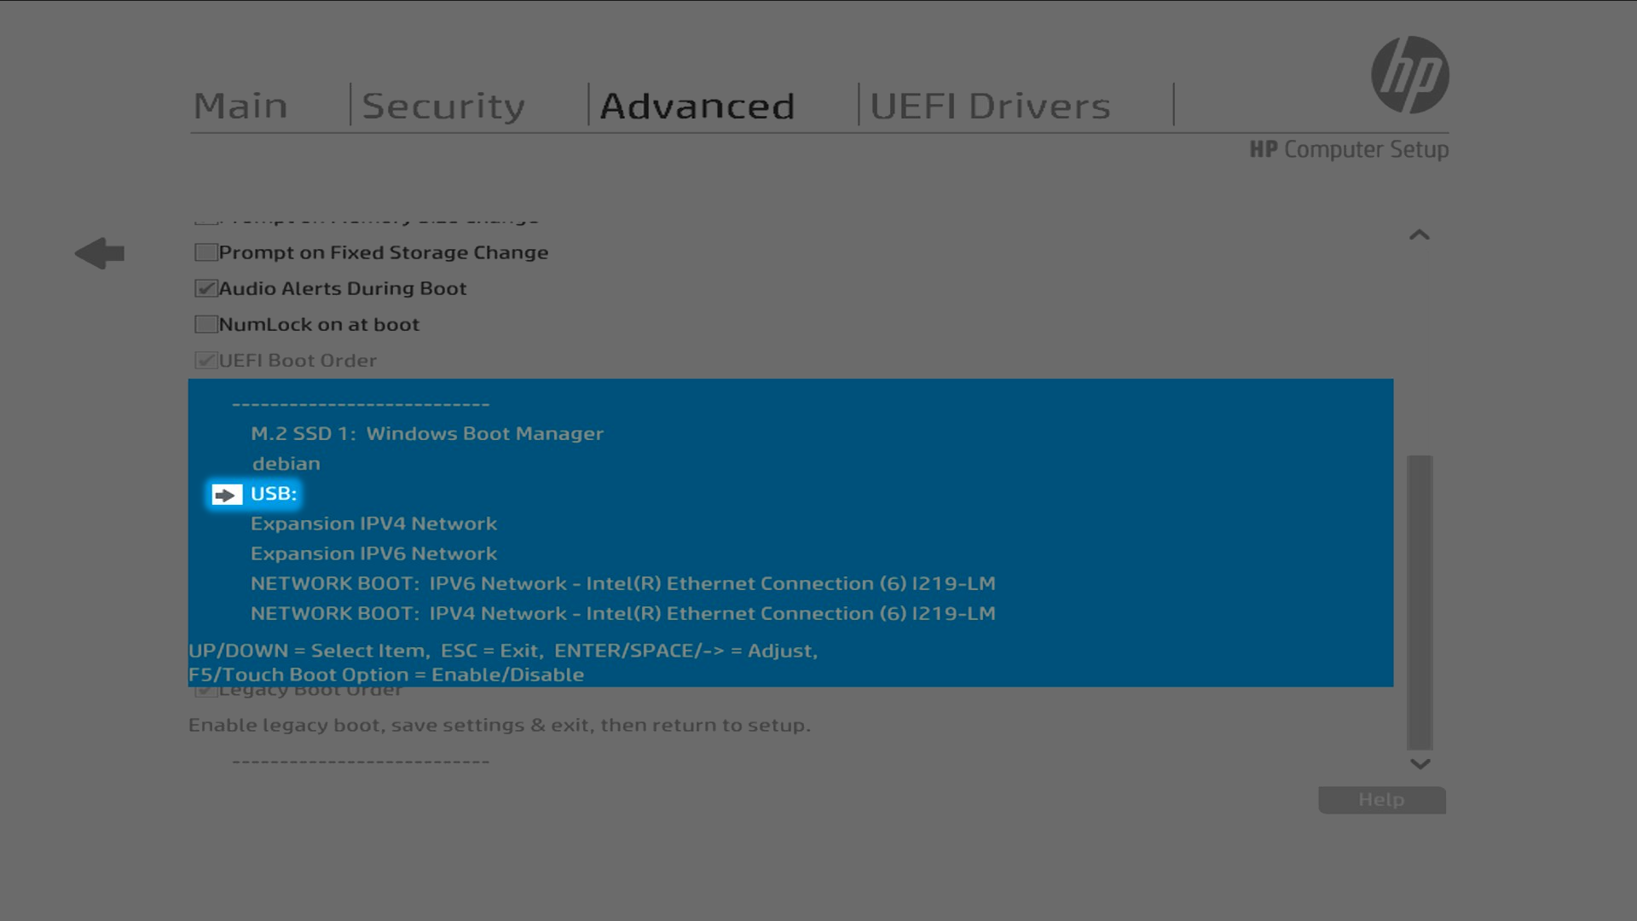
Task: Select Expansion IPV6 Network boot option
Action: (x=373, y=553)
